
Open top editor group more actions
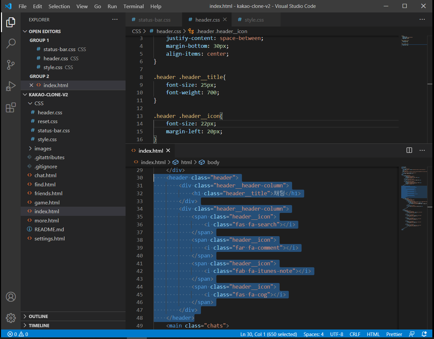coord(422,20)
